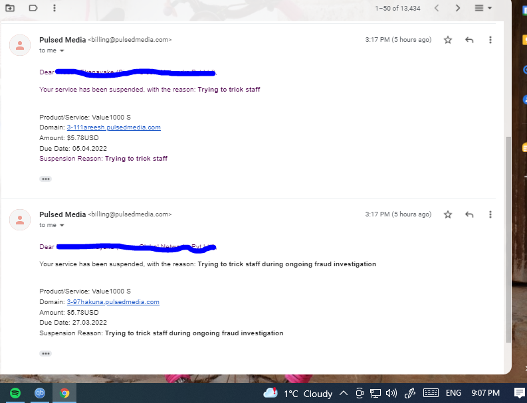Click sender avatar of second email
This screenshot has height=403, width=527.
20,220
